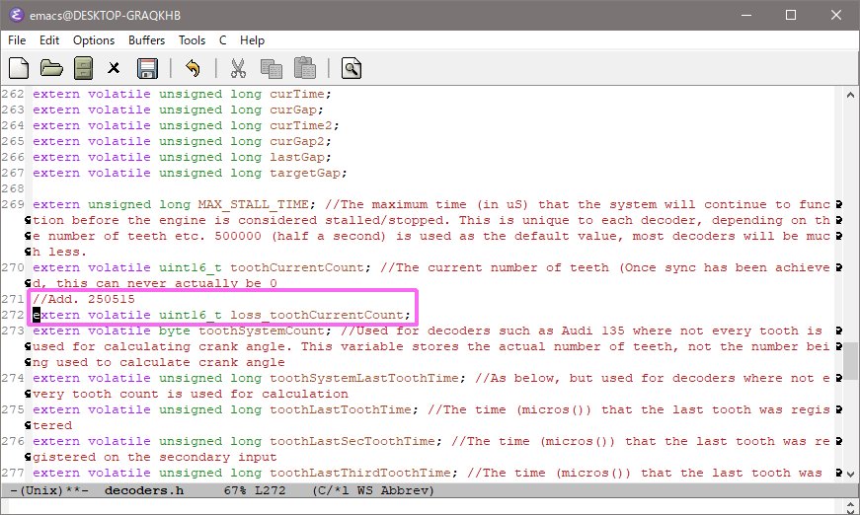Click loss_toothCurrentCount on line 272
The height and width of the screenshot is (515, 860).
[317, 315]
